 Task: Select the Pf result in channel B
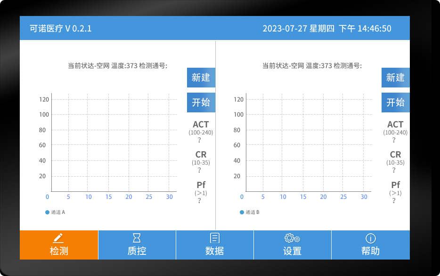395,185
